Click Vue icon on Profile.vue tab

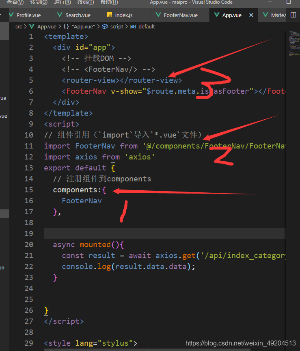[x=11, y=15]
